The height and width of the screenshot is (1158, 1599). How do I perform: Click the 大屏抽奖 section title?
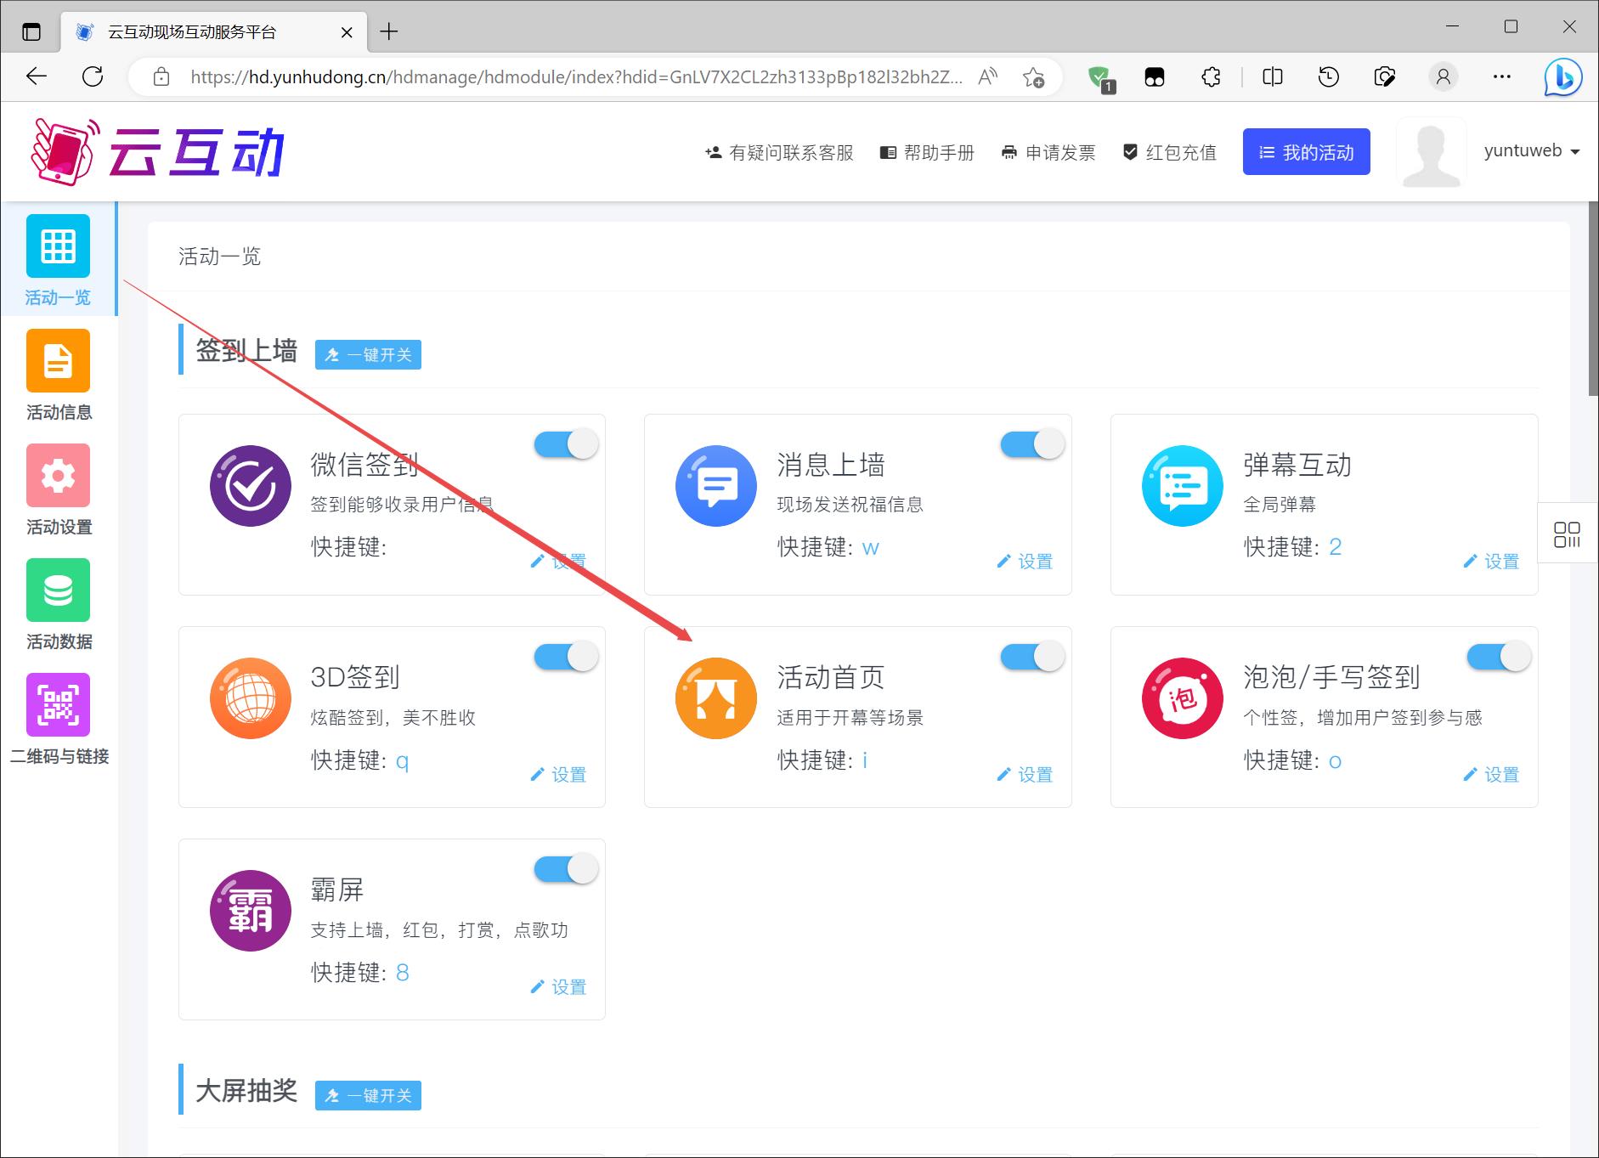(x=246, y=1091)
